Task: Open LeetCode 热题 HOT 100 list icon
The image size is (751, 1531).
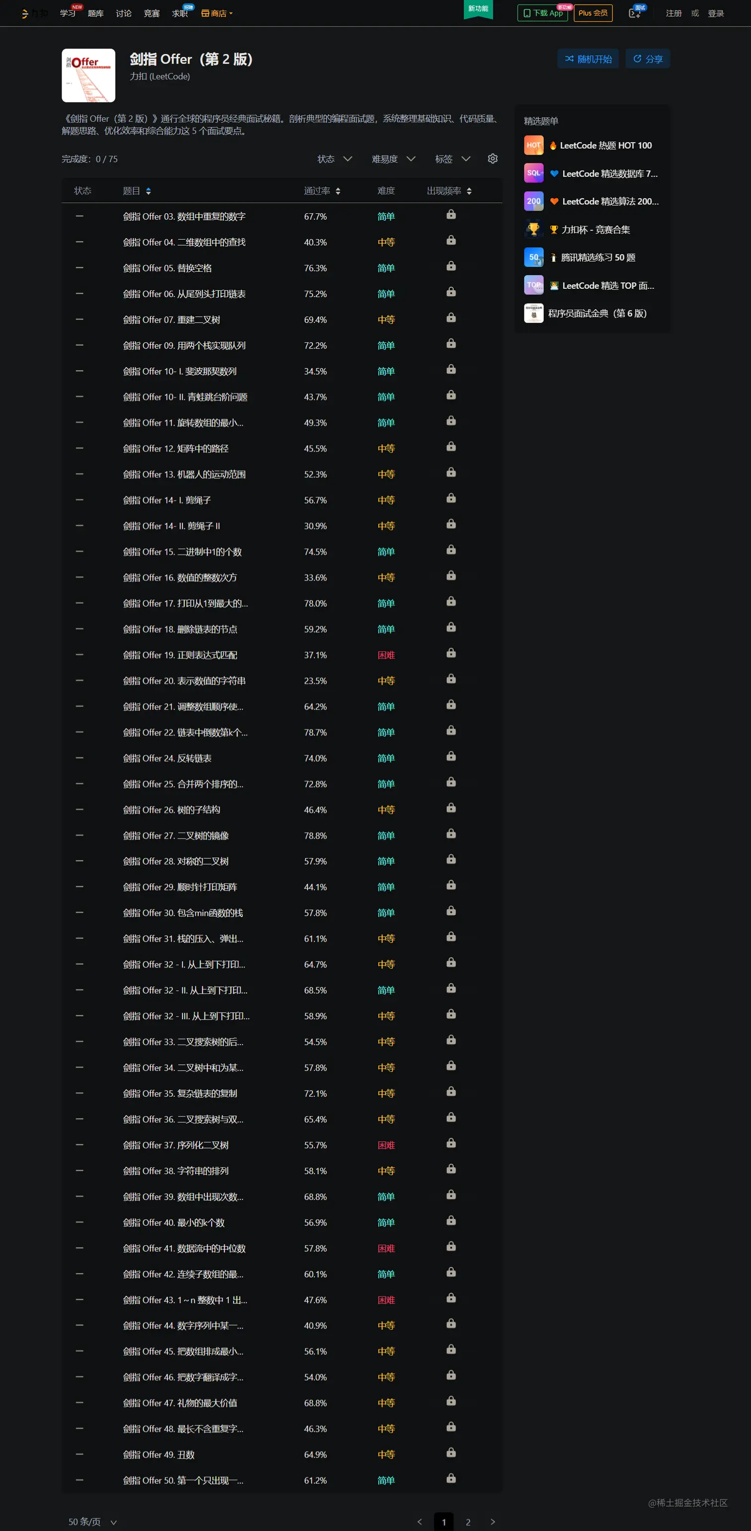Action: 533,145
